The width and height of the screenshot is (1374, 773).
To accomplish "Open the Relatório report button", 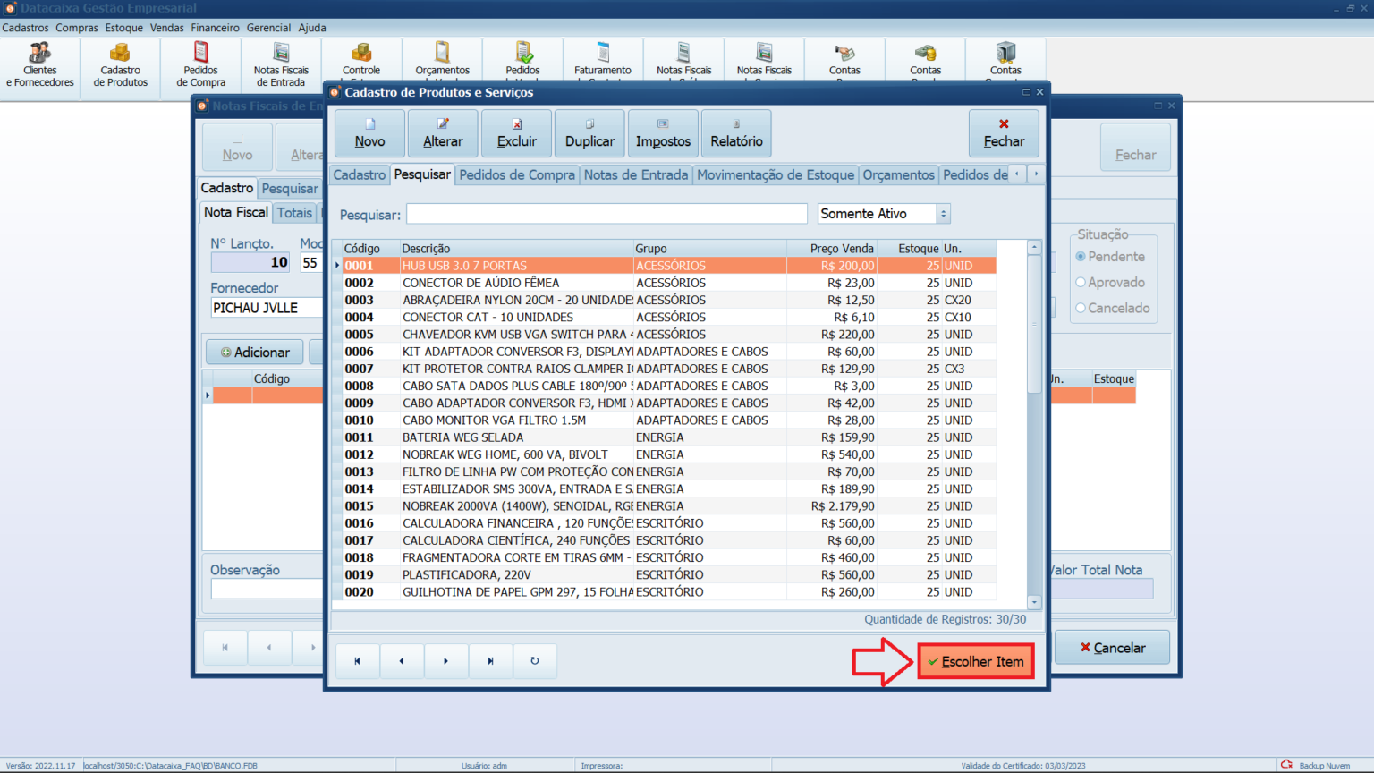I will point(736,133).
